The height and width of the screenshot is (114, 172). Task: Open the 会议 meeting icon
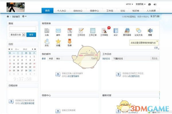[x=116, y=31]
